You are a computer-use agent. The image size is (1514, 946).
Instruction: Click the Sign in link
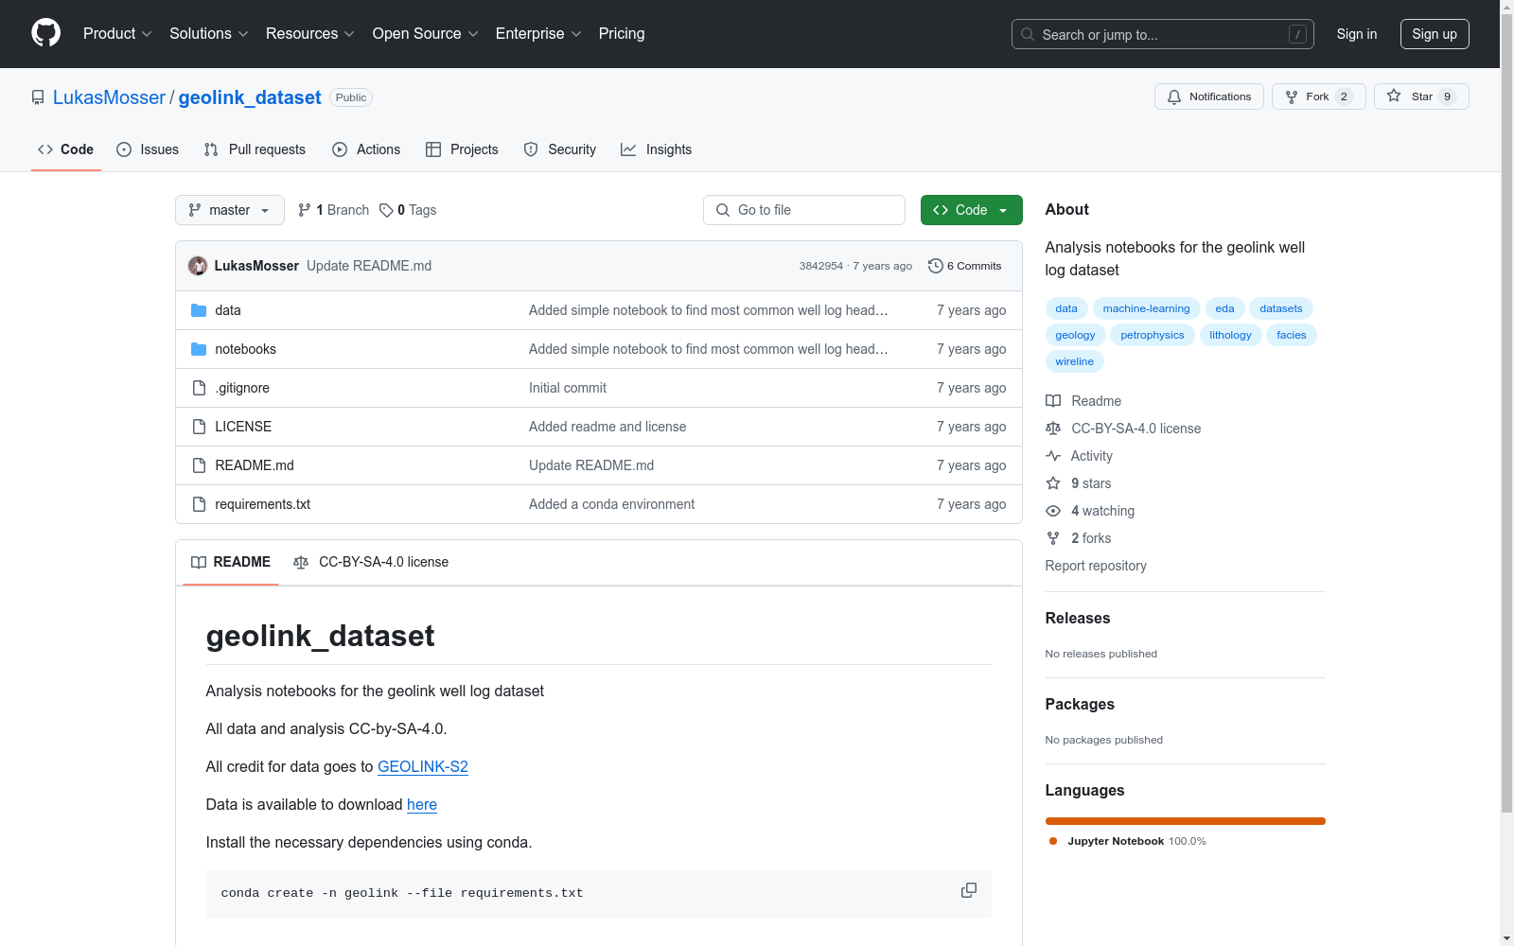(1357, 34)
